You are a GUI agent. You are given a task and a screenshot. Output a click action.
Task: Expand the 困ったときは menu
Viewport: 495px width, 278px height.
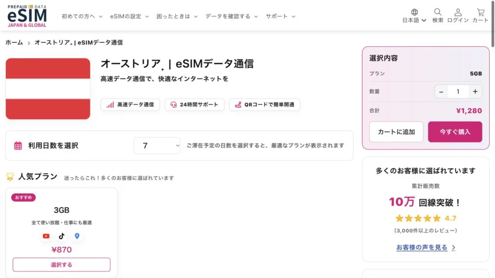click(177, 16)
